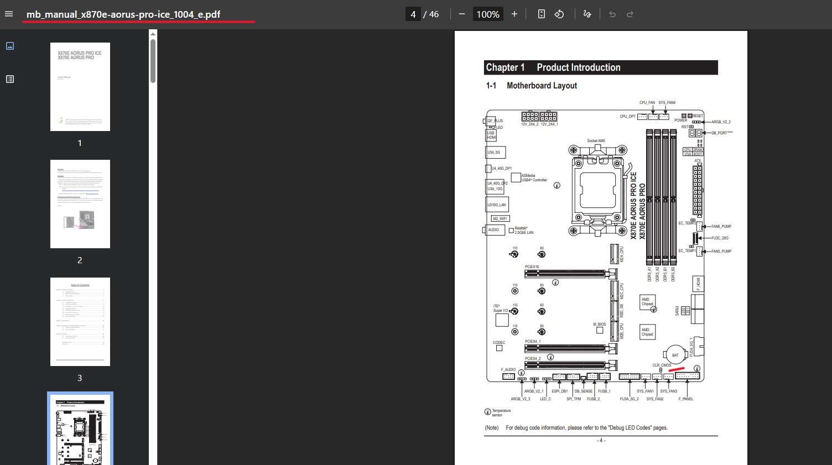
Task: Select the highlighted page 4 thumbnail
Action: click(x=80, y=429)
